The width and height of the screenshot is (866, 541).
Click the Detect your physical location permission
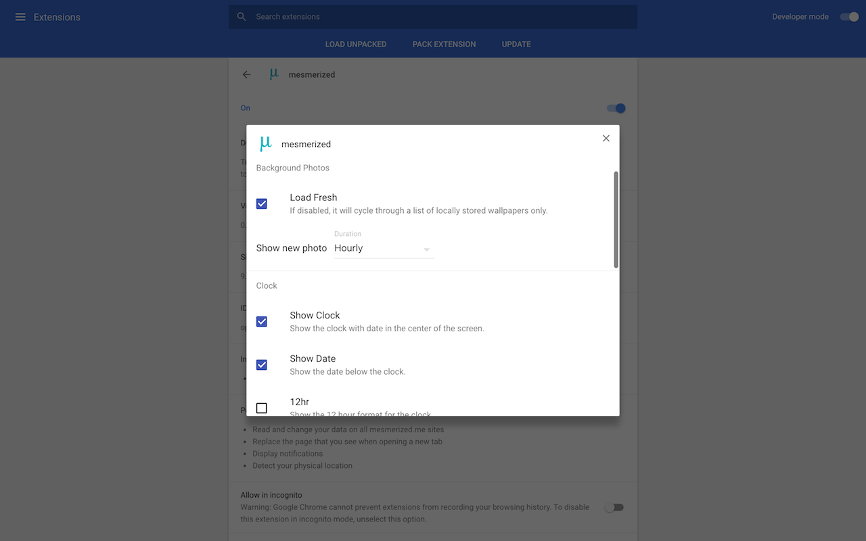(x=302, y=465)
